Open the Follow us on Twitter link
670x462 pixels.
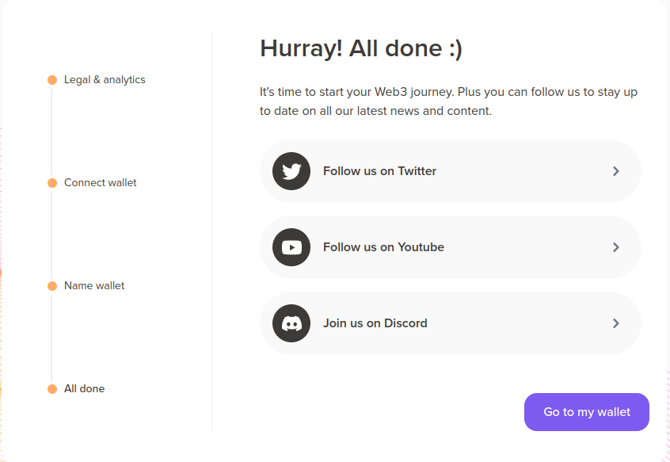pos(379,171)
